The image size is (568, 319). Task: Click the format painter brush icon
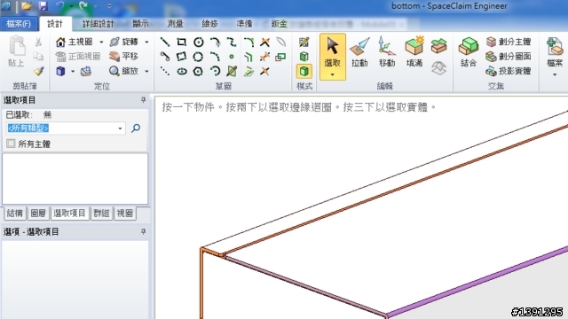tap(38, 71)
